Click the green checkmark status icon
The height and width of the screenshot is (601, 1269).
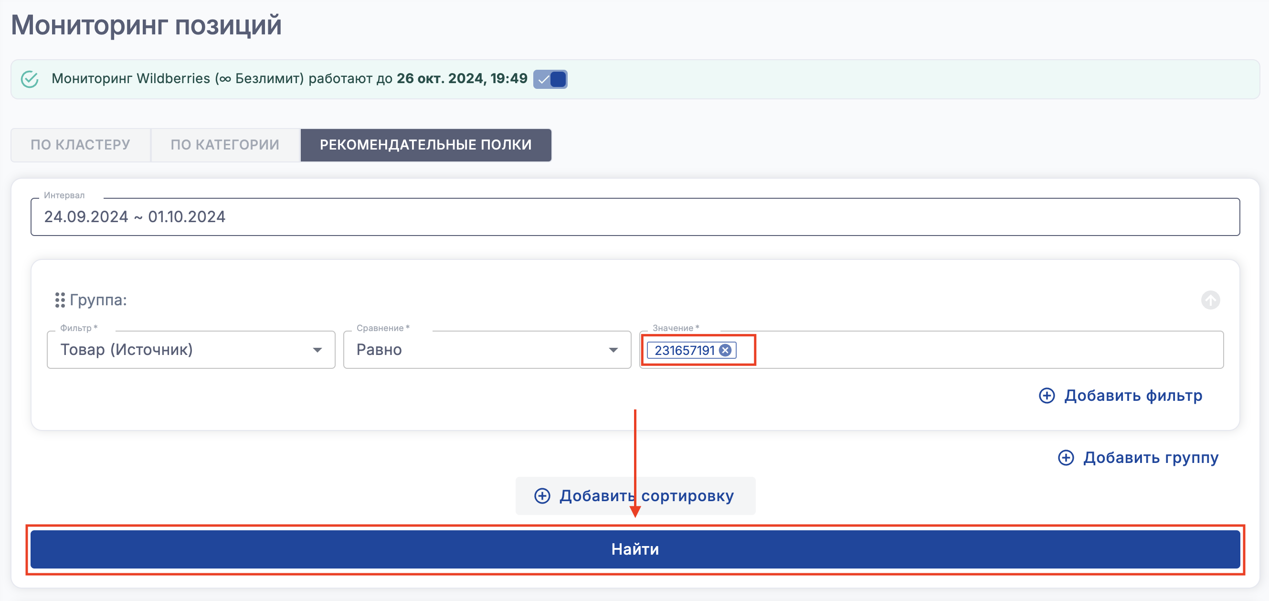click(x=30, y=79)
